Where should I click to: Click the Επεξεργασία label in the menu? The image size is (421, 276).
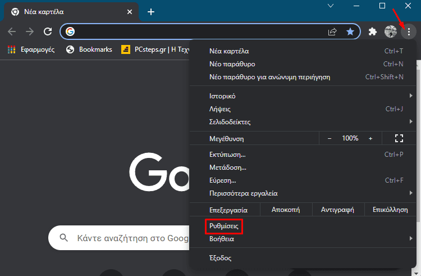pos(228,210)
